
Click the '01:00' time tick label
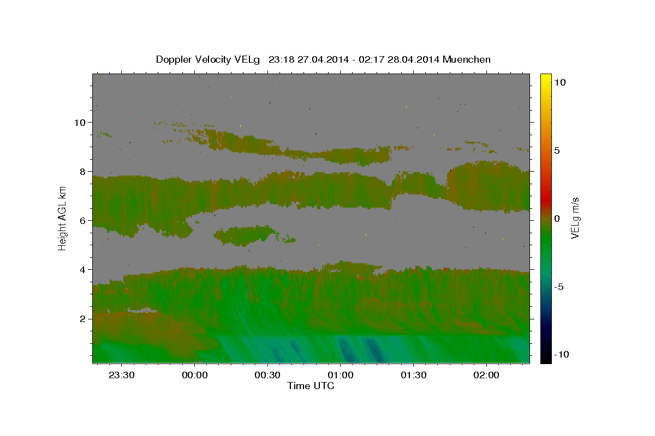click(x=340, y=376)
